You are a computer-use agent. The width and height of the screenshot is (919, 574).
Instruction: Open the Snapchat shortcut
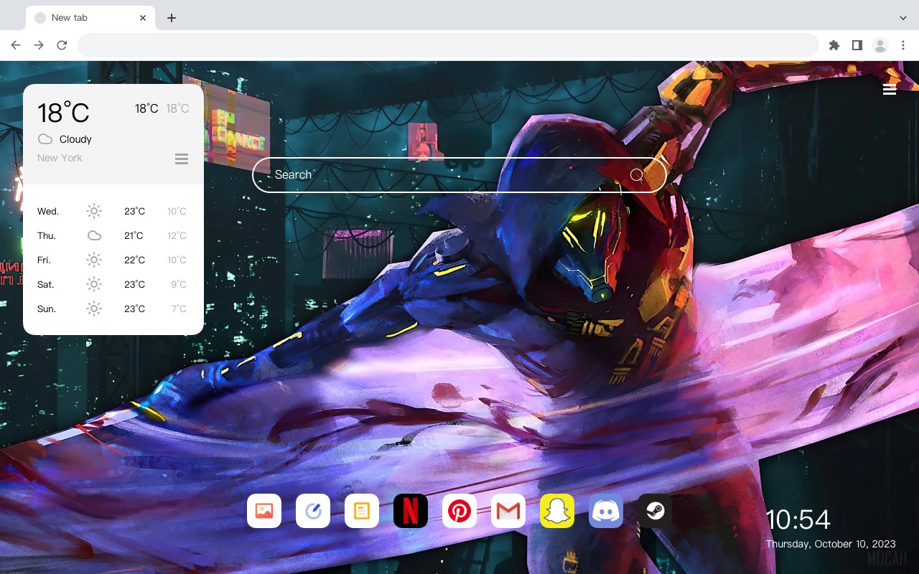click(557, 511)
